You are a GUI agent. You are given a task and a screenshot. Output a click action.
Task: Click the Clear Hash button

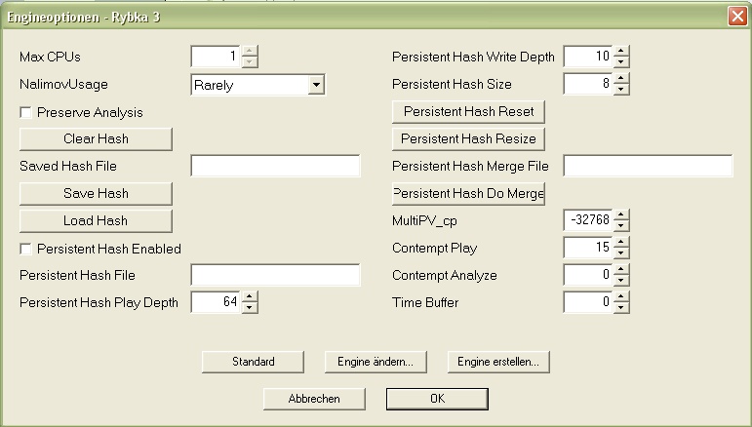[96, 139]
